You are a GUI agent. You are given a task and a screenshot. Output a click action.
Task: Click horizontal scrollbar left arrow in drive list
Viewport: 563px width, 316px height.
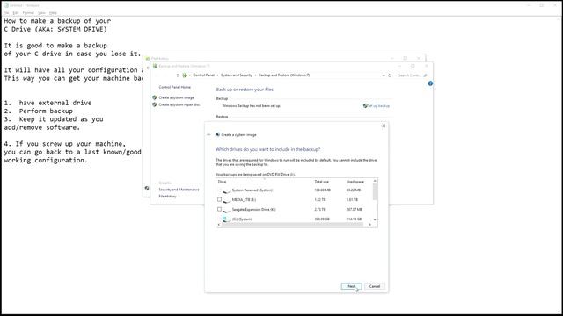coord(219,225)
